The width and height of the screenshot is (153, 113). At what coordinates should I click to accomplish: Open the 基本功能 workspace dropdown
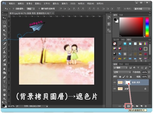coord(142,9)
